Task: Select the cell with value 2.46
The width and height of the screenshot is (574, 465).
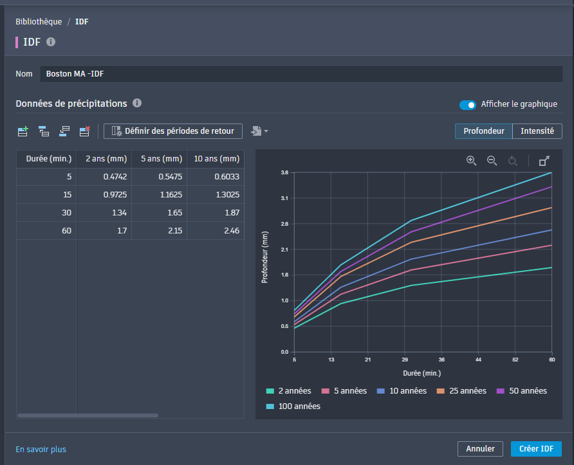Action: click(216, 230)
